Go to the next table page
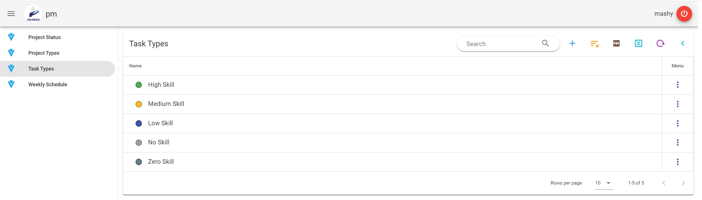This screenshot has height=200, width=702. tap(683, 183)
